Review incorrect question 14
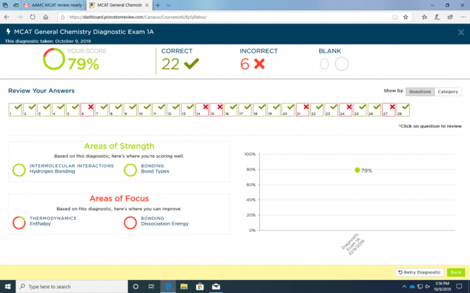Screen dimensions: 470x293 pyautogui.click(x=202, y=110)
